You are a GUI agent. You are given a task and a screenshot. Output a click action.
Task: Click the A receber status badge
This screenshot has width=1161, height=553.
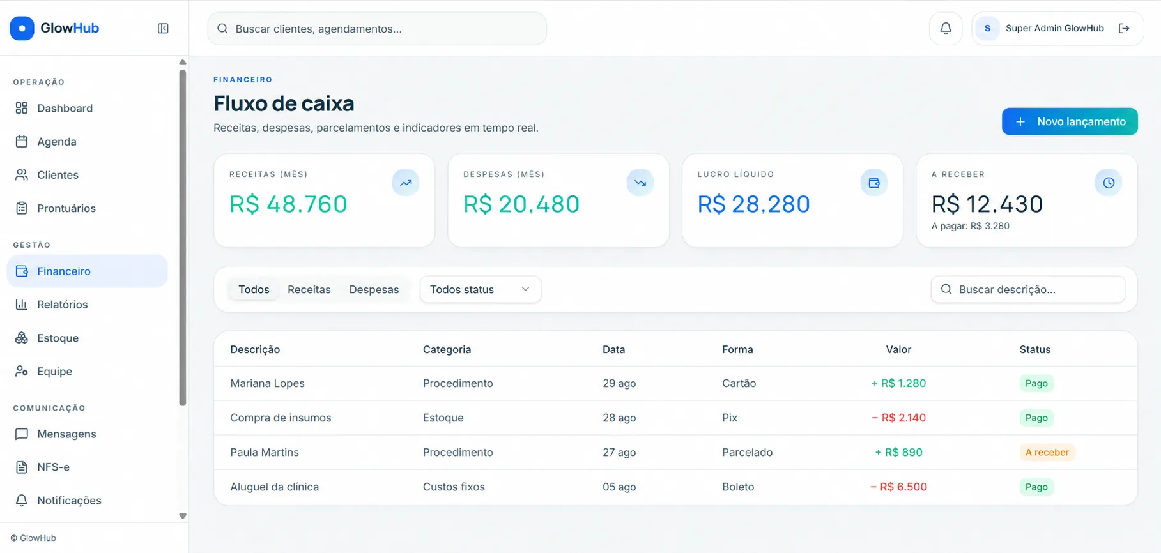pos(1047,452)
